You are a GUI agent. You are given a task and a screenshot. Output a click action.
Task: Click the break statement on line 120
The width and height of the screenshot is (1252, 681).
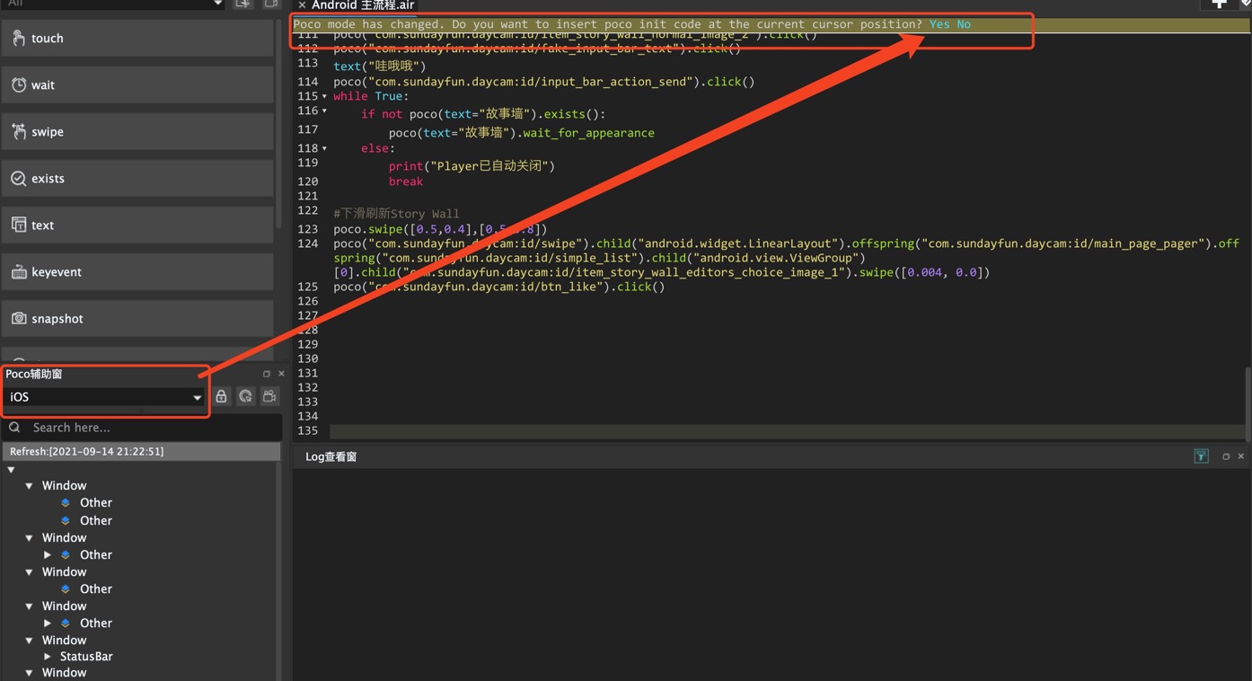click(x=406, y=181)
